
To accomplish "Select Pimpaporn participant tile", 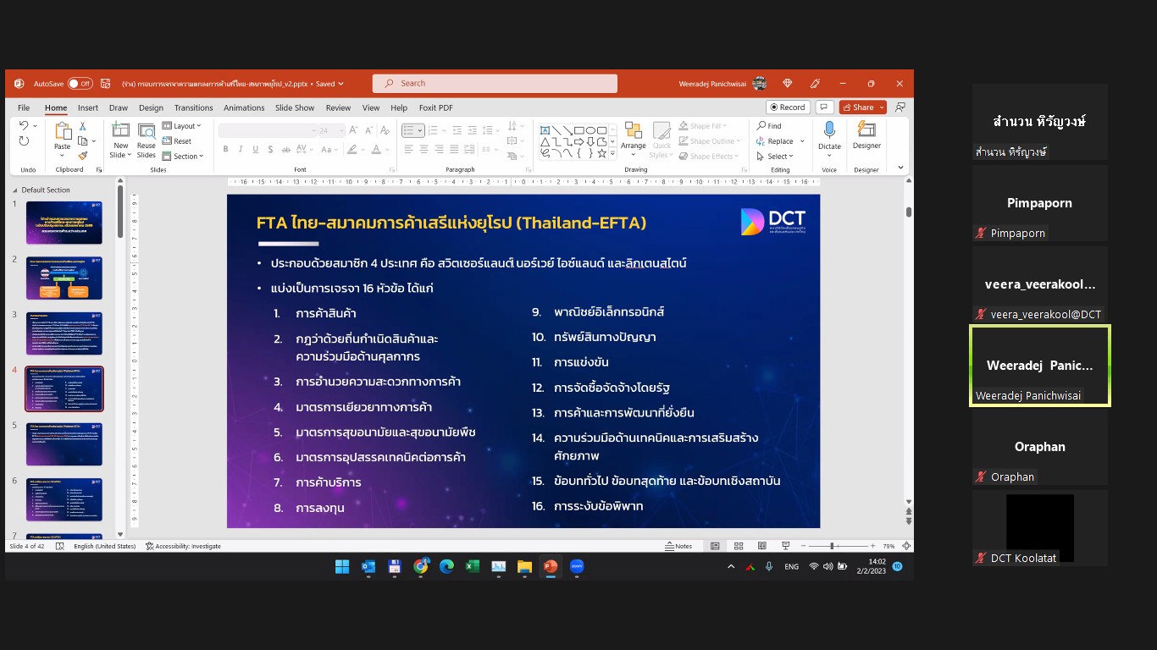I will (1039, 203).
